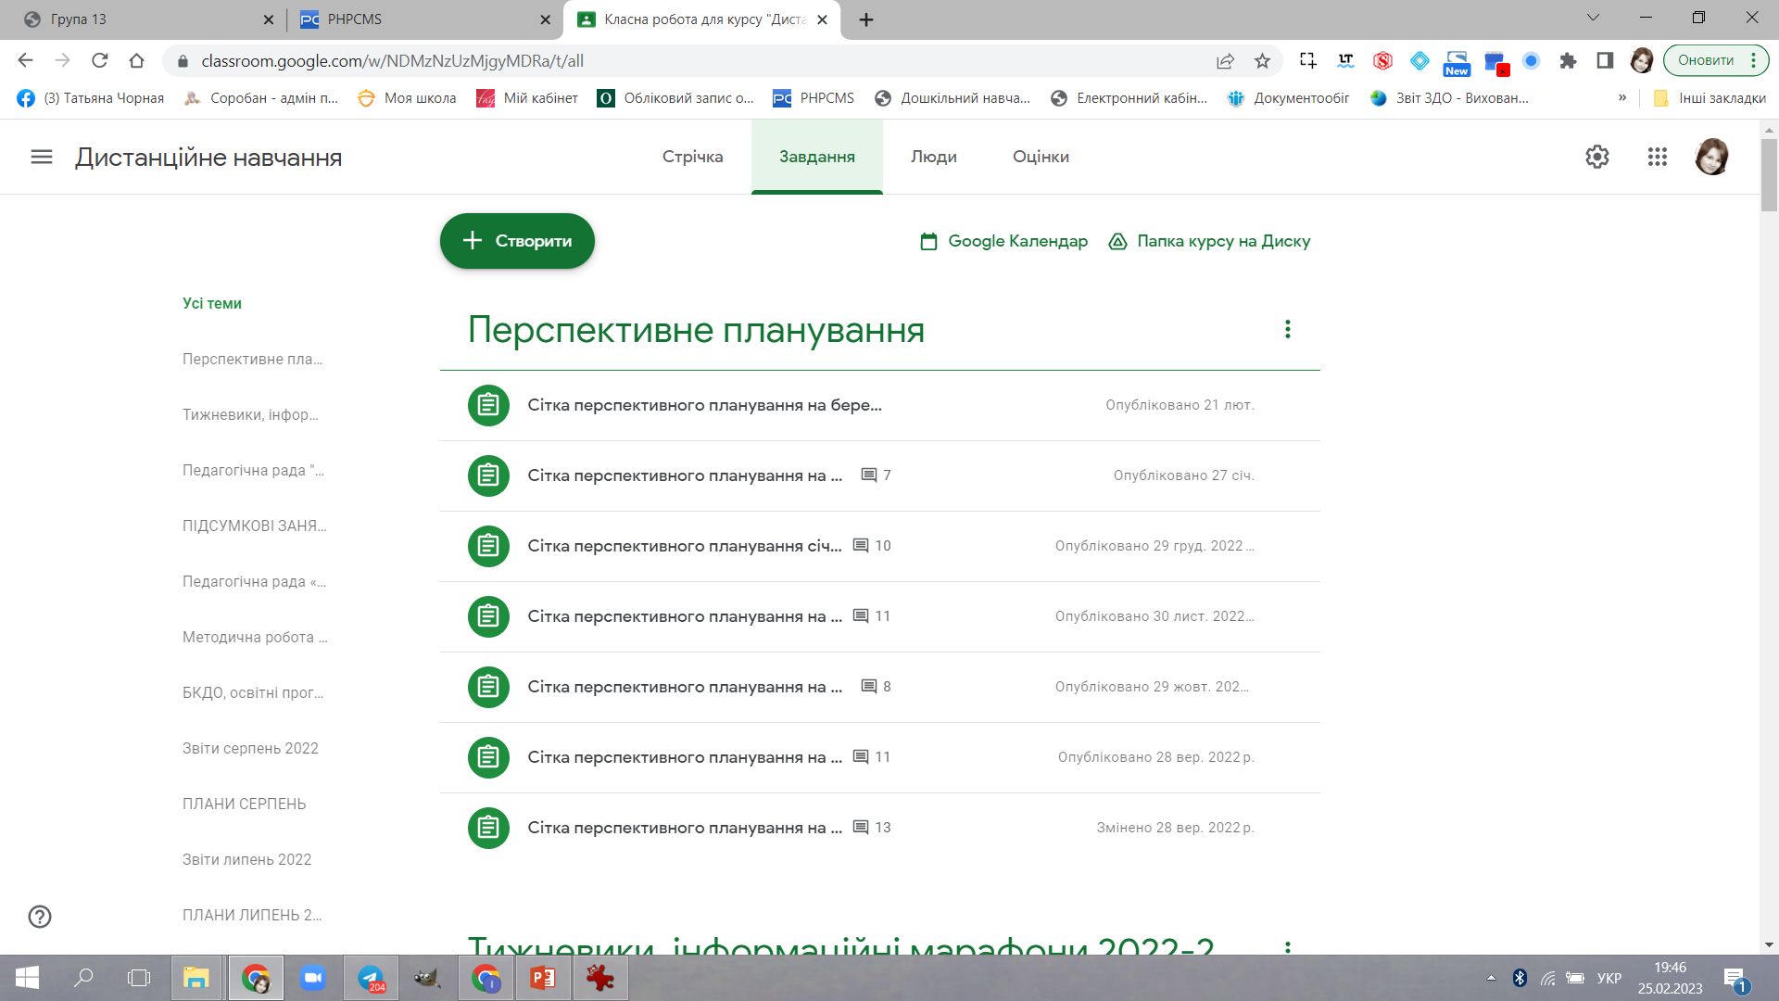The image size is (1779, 1001).
Task: Open browser Extensions puzzle icon
Action: pyautogui.click(x=1568, y=61)
